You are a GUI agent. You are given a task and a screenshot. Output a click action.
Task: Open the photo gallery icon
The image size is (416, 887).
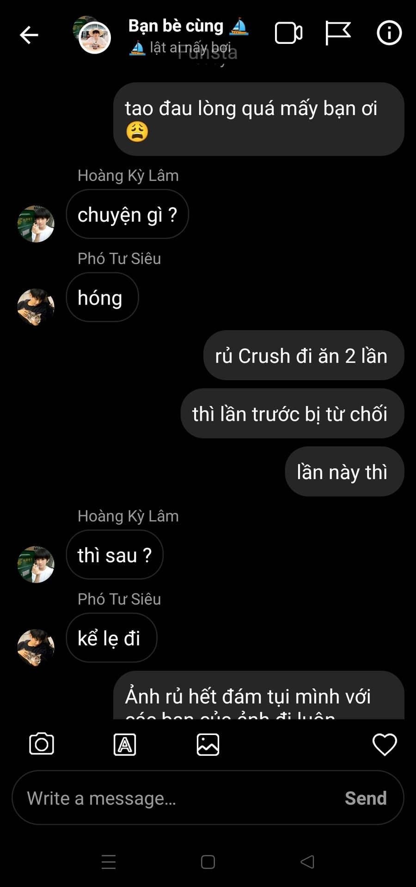coord(208,744)
